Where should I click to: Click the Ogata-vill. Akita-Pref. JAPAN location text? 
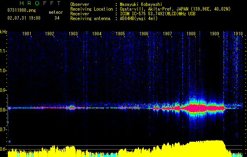click(x=175, y=9)
